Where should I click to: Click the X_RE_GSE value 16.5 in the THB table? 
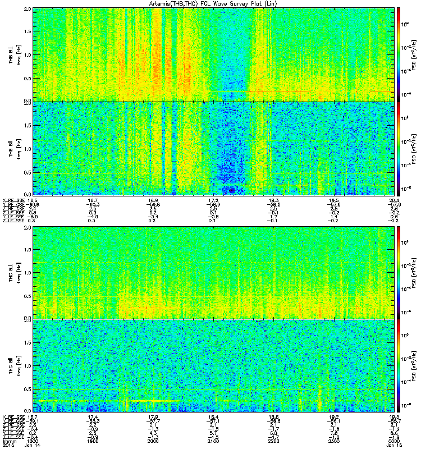33,200
